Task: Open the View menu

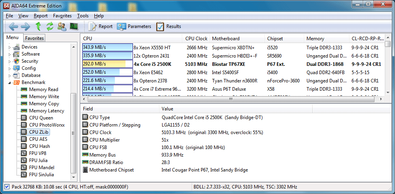Action: pos(24,16)
